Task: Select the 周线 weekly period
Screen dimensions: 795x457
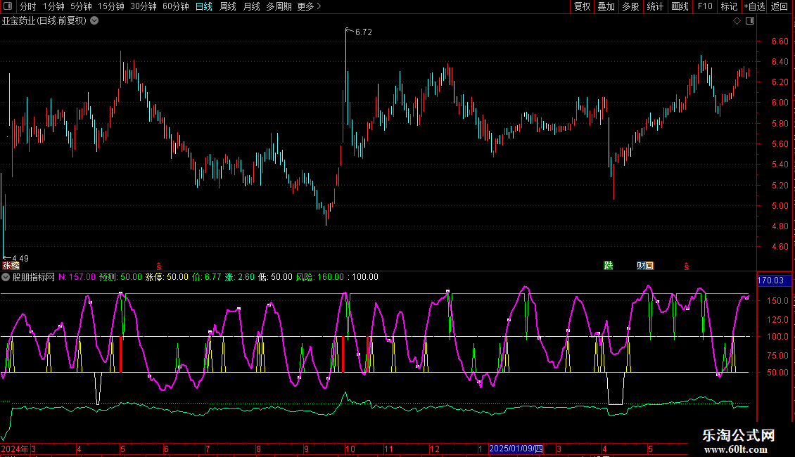Action: coord(228,6)
